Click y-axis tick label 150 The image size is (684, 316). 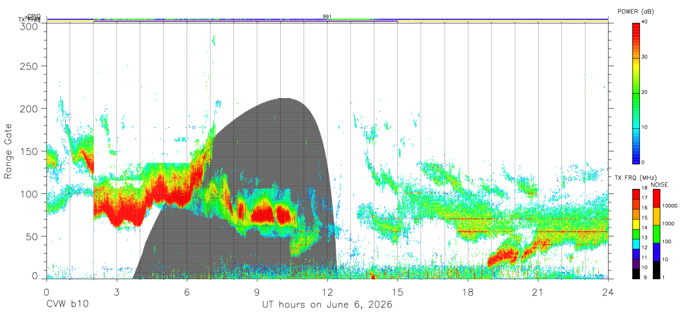(x=30, y=151)
